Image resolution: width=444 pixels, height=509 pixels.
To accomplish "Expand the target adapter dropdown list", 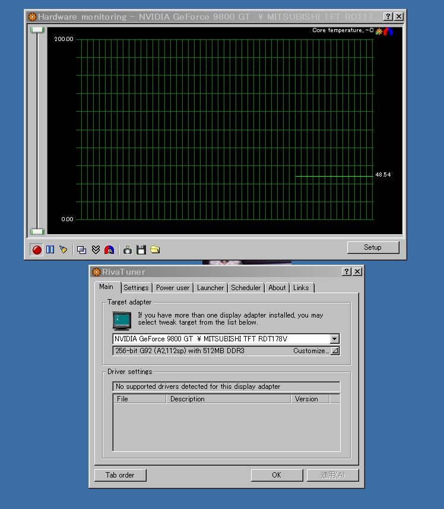I will [x=334, y=339].
